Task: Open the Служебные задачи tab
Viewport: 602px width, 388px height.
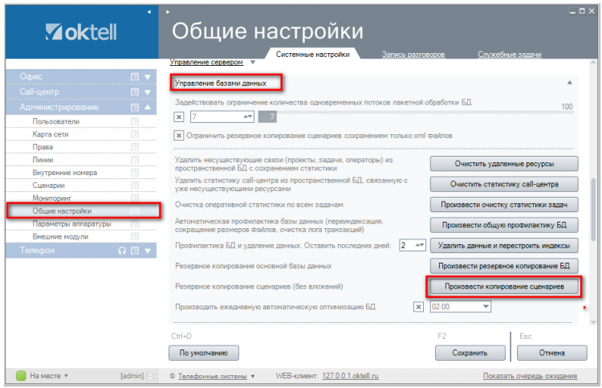Action: (507, 54)
